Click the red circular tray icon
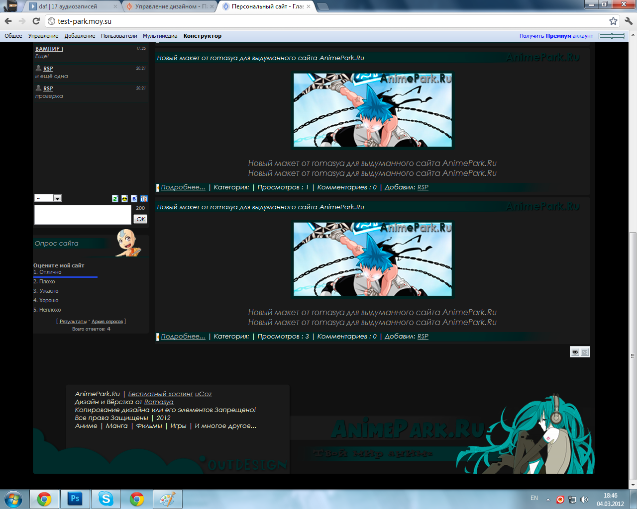637x509 pixels. pos(560,500)
